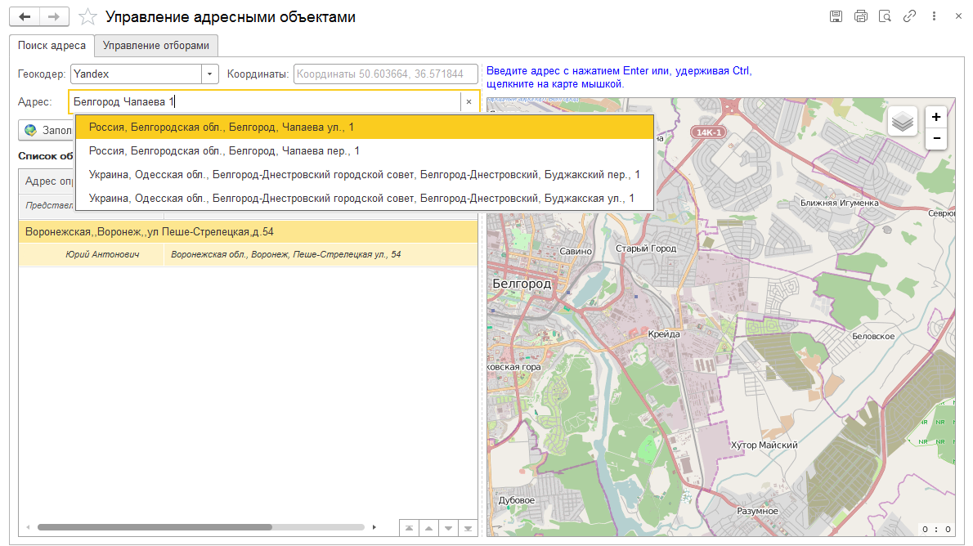Viewport: 973px width, 546px height.
Task: Click the Заполнить button with globe icon
Action: pos(47,130)
